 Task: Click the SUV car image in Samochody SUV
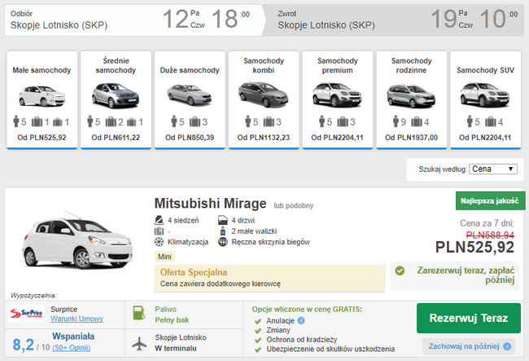485,95
